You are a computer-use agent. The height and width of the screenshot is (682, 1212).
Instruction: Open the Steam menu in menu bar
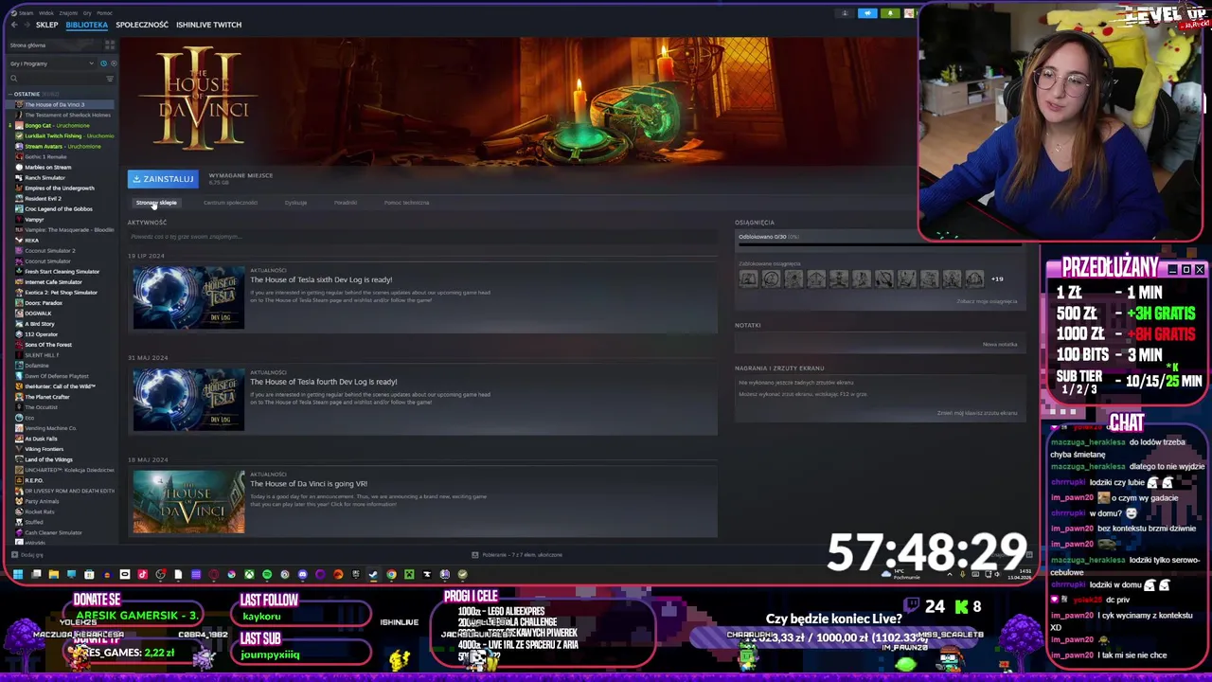26,13
